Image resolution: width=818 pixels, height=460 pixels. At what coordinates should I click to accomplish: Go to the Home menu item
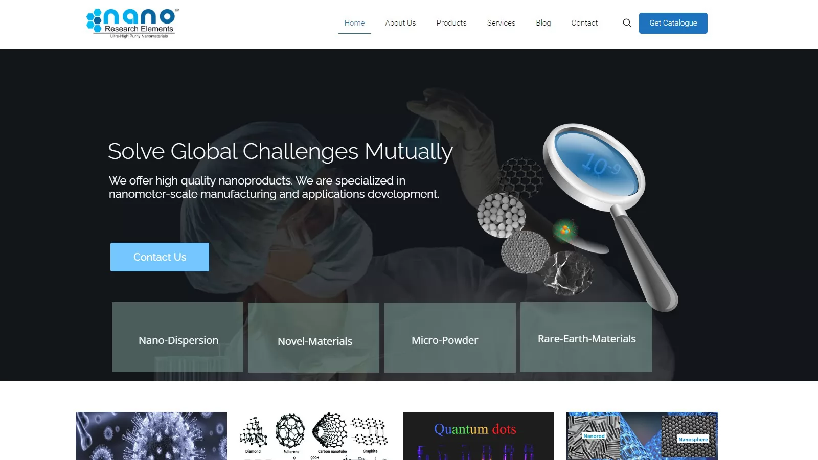coord(354,23)
